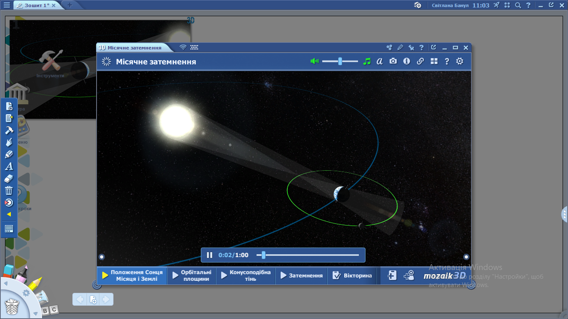
Task: Play the Затемнення scene
Action: [x=301, y=276]
